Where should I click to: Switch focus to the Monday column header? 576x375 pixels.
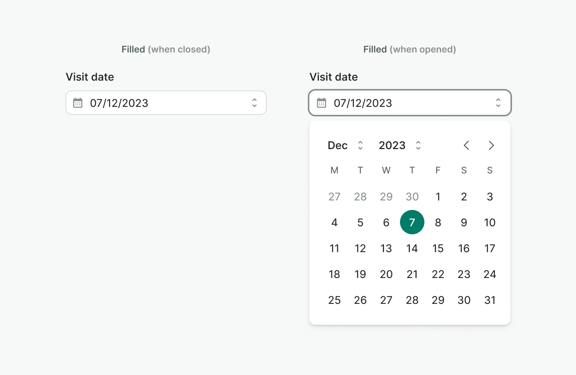click(334, 170)
